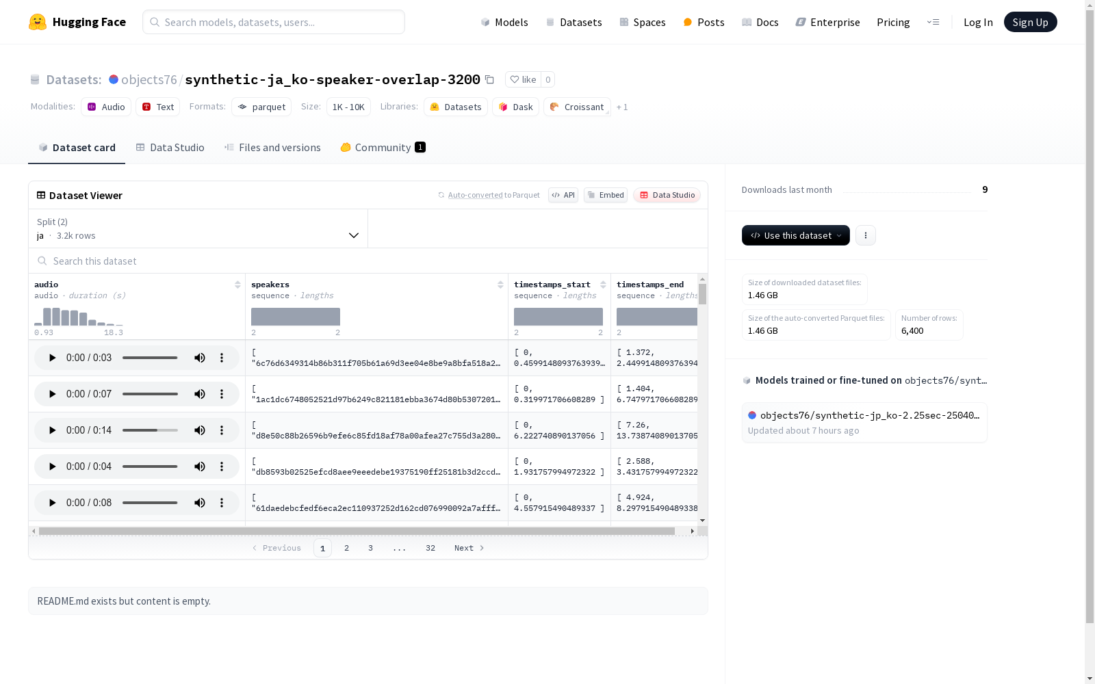The width and height of the screenshot is (1095, 684).
Task: Open the Data Studio tab
Action: pos(170,148)
